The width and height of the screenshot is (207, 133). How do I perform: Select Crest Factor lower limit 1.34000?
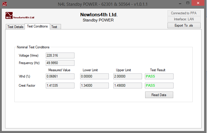pyautogui.click(x=94, y=86)
